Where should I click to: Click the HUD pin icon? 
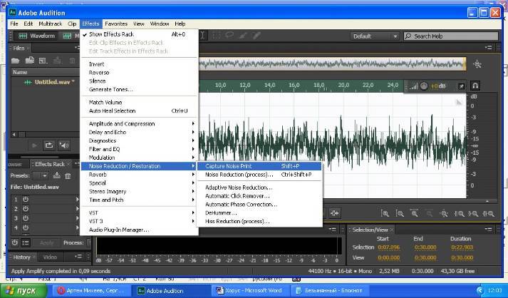[461, 86]
